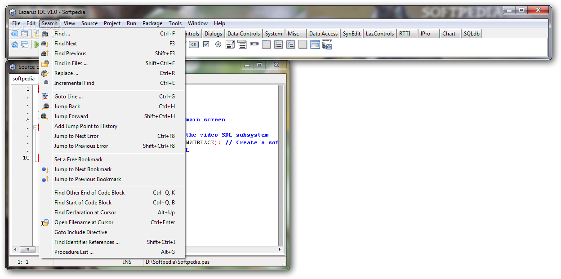Screen dimensions: 561x279
Task: Pick the TRadioButton palette component
Action: (218, 44)
